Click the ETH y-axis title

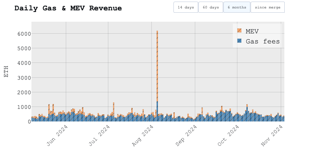(x=6, y=72)
